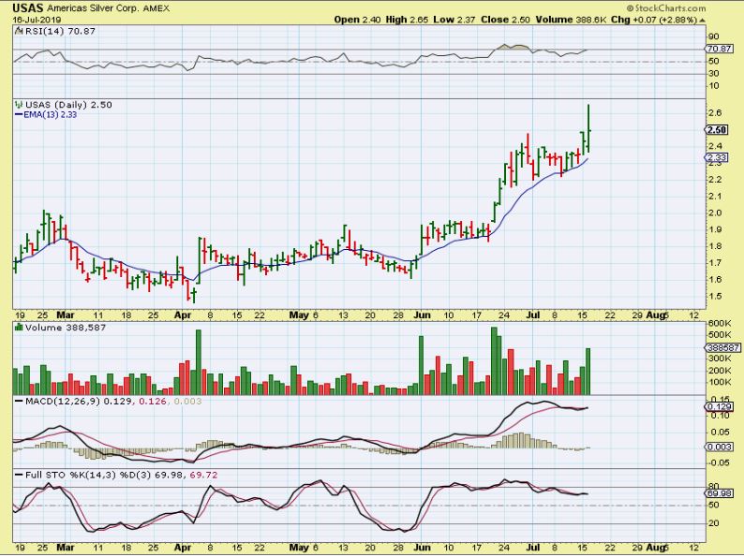Click the red 0.126 MACD signal value
The height and width of the screenshot is (557, 744).
tap(152, 401)
